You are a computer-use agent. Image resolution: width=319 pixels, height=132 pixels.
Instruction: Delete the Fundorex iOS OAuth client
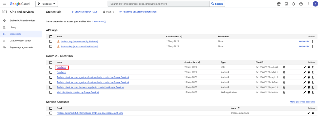coord(309,67)
